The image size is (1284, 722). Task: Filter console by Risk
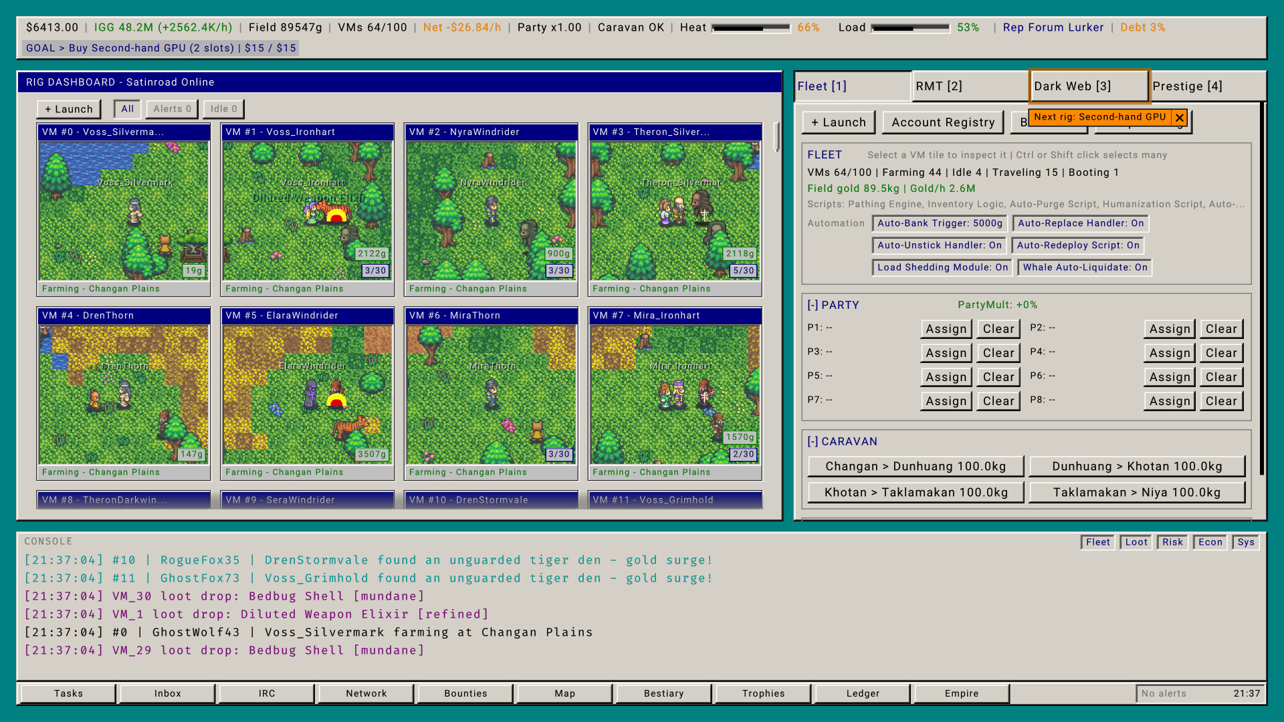click(1172, 542)
